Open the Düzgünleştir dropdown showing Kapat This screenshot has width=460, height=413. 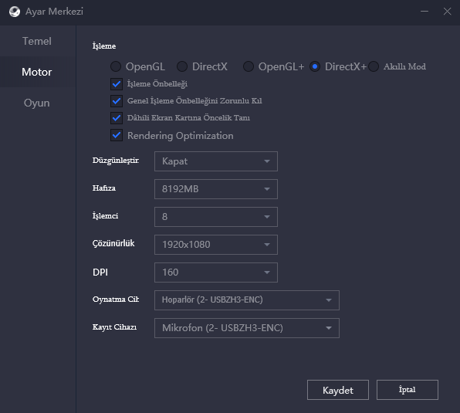pyautogui.click(x=216, y=161)
